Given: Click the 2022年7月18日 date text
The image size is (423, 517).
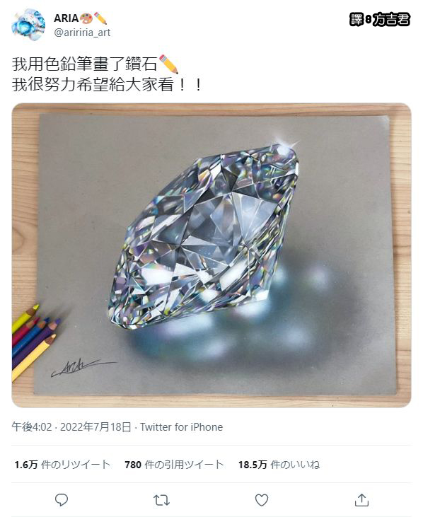Looking at the screenshot, I should (95, 427).
